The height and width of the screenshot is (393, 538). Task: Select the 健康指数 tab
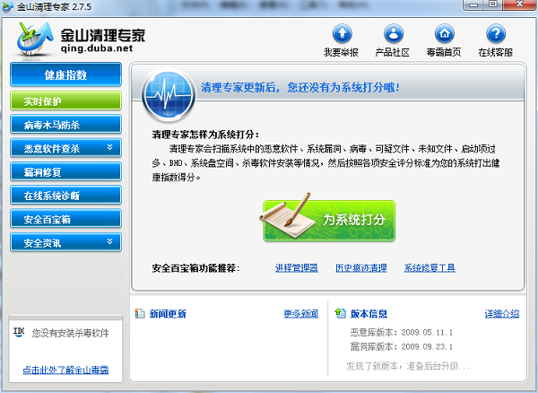[x=65, y=74]
